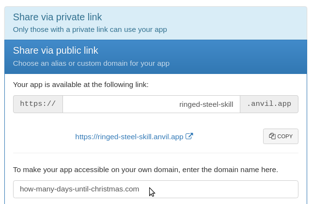Click "Your app is available at" label
This screenshot has width=312, height=204.
click(x=80, y=85)
